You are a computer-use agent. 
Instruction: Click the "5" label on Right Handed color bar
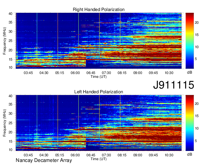[x=196, y=59]
